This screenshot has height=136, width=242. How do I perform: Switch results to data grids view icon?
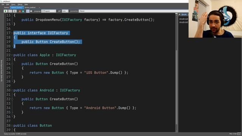click(x=31, y=11)
